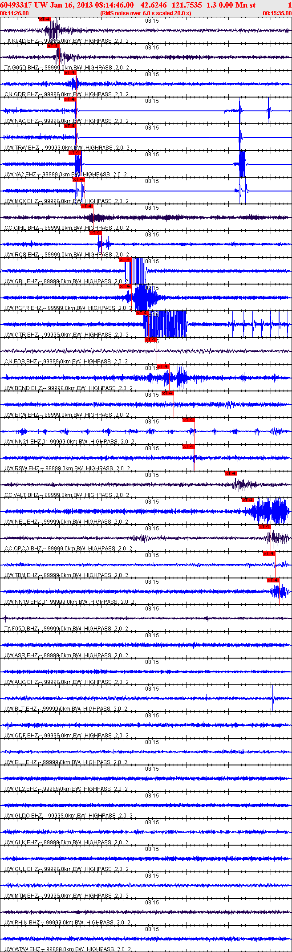Click the red pick marker on UW.YA2 trace
This screenshot has height=952, width=292.
tap(74, 153)
